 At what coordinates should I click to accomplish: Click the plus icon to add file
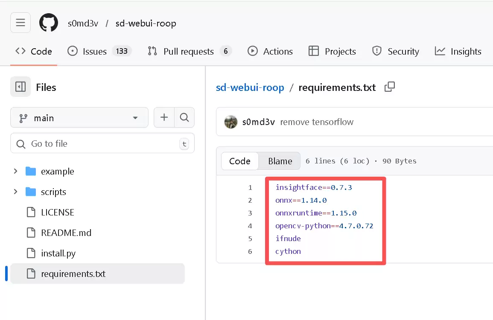[x=164, y=118]
